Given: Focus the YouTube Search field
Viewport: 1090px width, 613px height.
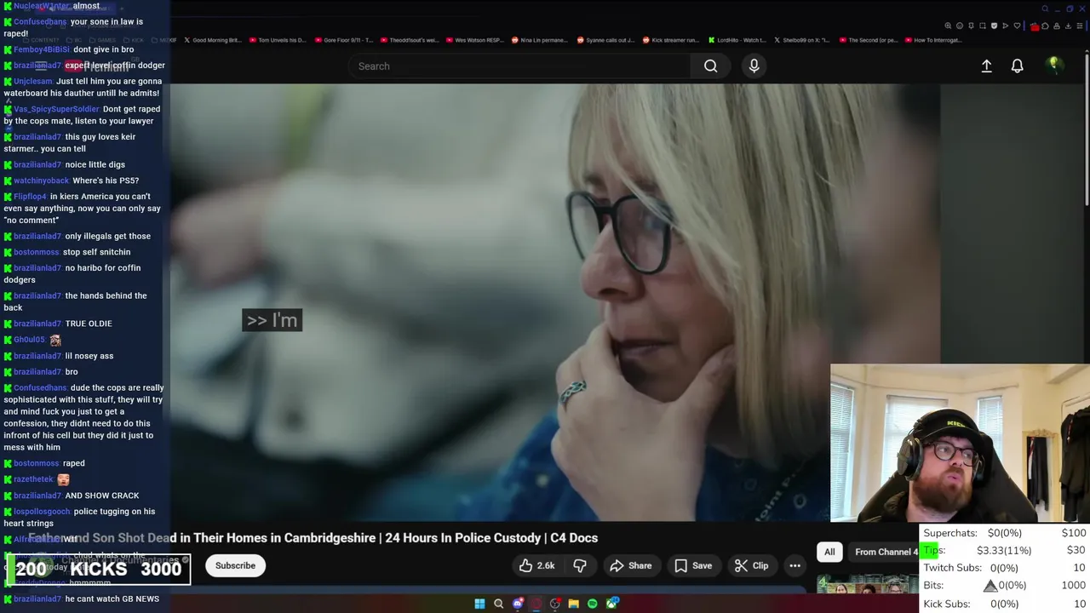Looking at the screenshot, I should pos(519,66).
